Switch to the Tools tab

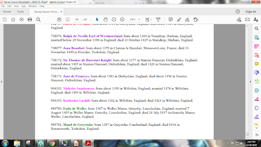click(x=20, y=12)
